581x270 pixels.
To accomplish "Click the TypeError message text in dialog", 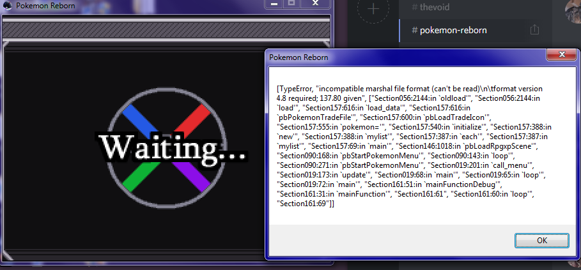I will [x=414, y=146].
